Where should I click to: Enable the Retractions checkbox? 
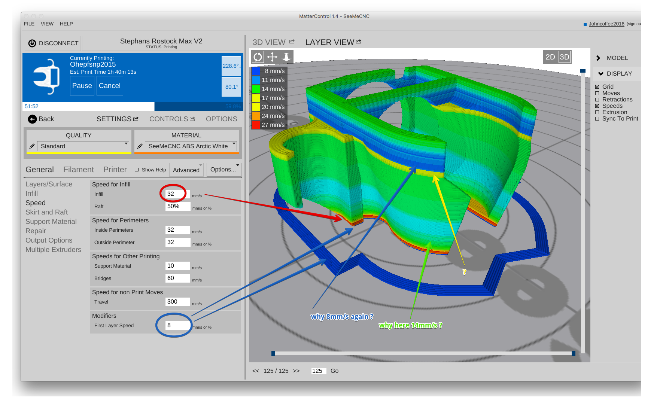[597, 100]
